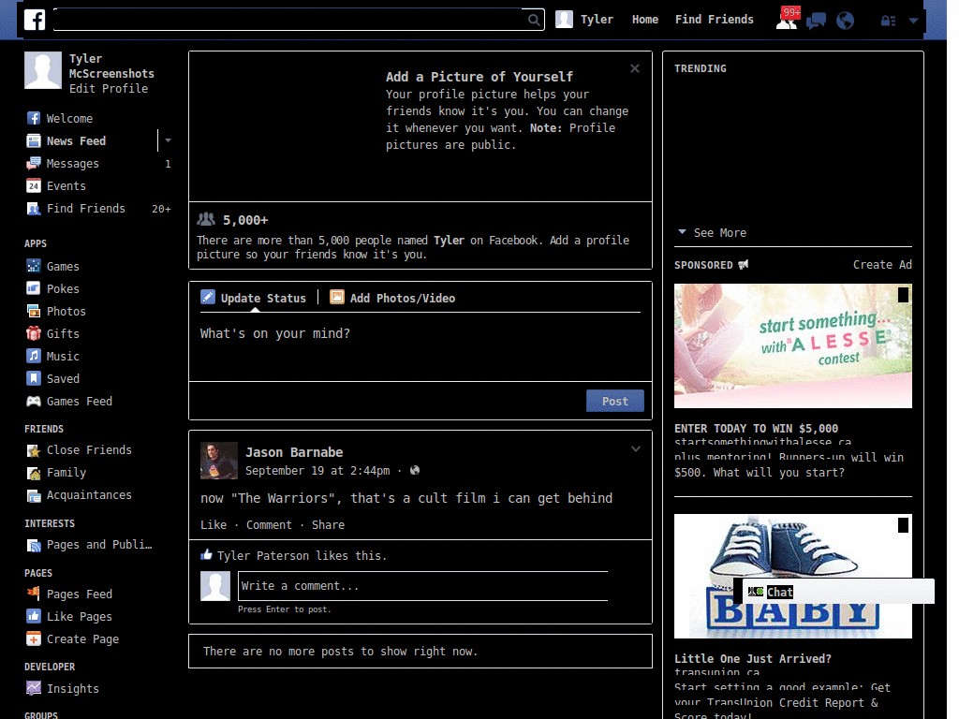Click the post's public audience globe icon
This screenshot has height=719, width=959.
415,470
